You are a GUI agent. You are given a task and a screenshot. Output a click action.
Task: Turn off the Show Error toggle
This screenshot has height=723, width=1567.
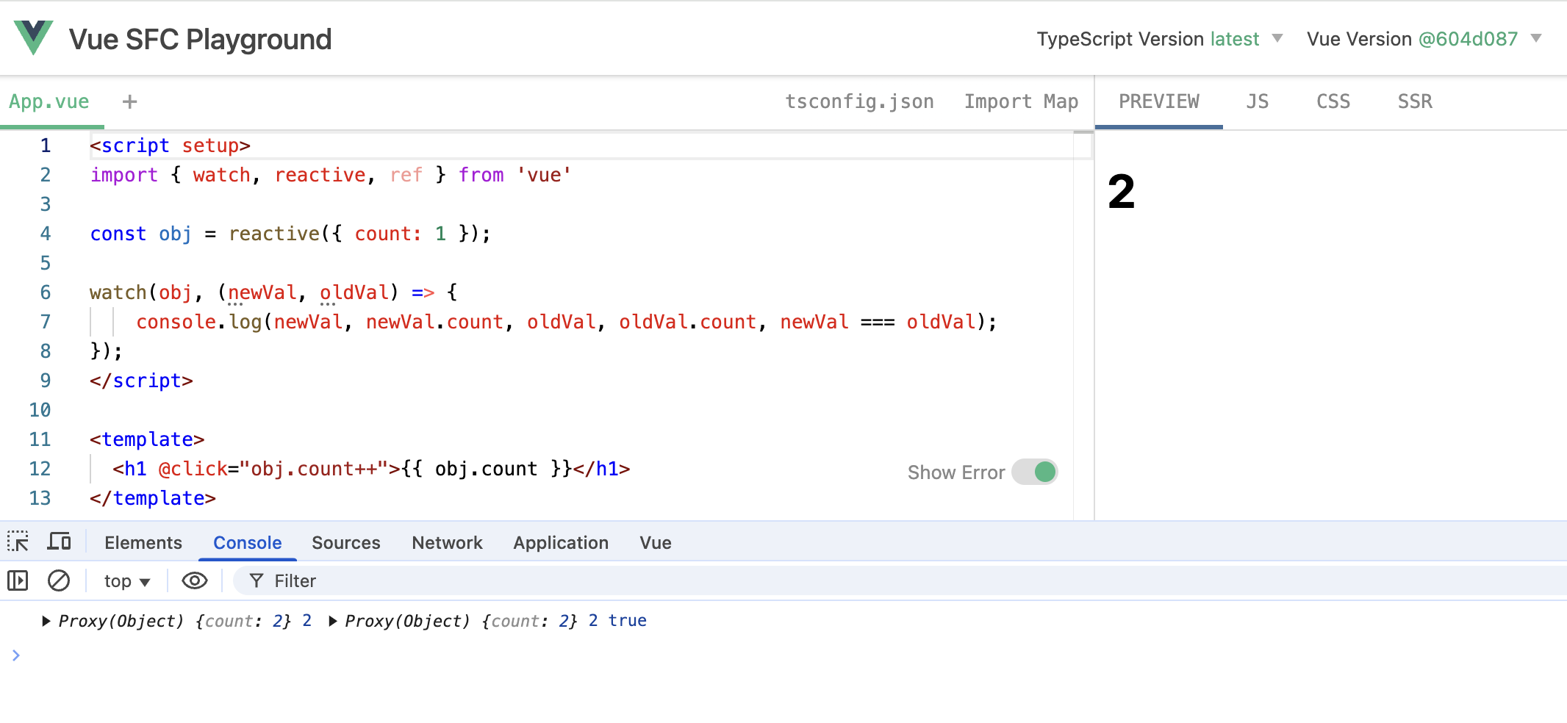tap(1034, 472)
